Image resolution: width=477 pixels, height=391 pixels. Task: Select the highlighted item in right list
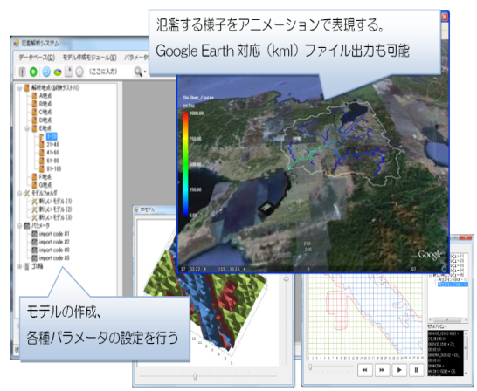tap(453, 285)
